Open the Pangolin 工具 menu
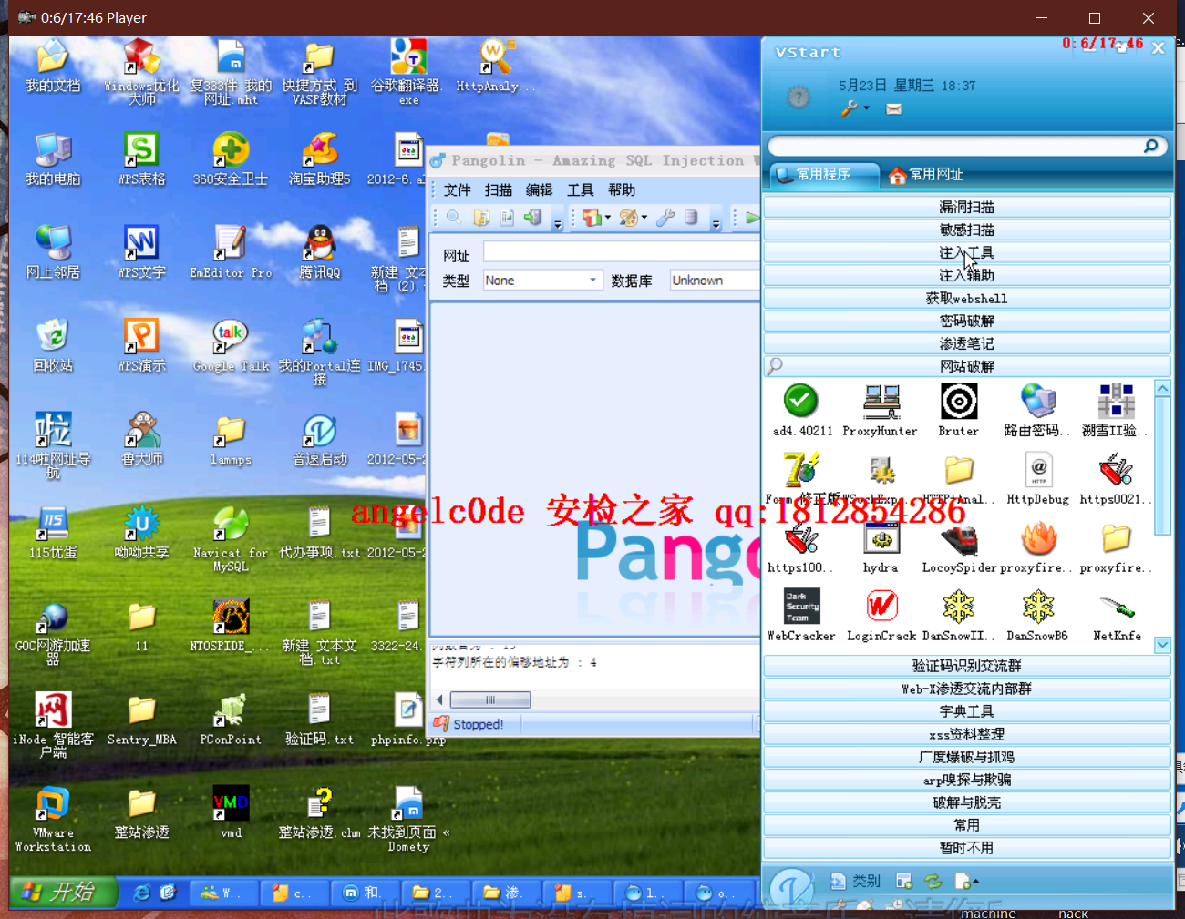The width and height of the screenshot is (1185, 919). [x=581, y=189]
